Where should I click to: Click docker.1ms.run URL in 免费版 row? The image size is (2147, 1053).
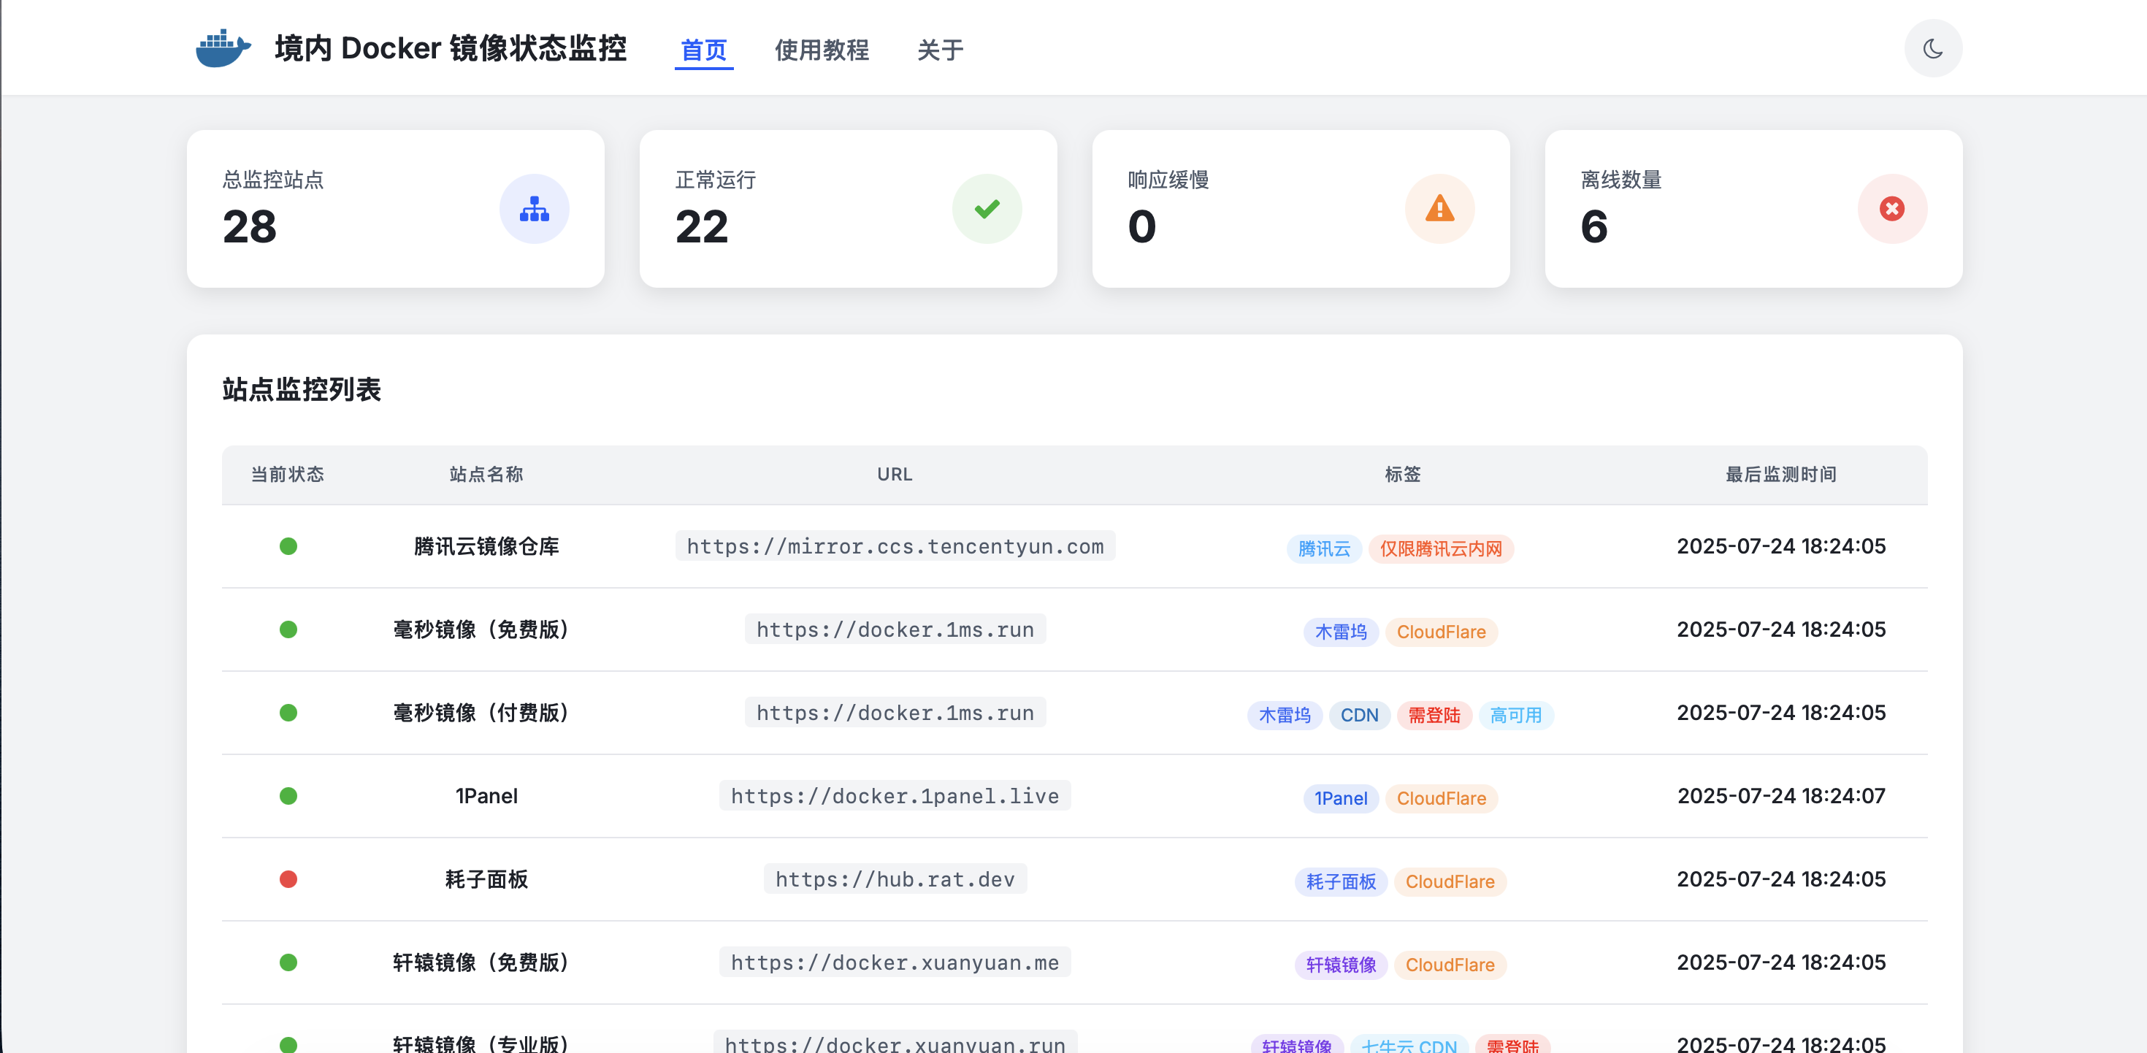(895, 629)
